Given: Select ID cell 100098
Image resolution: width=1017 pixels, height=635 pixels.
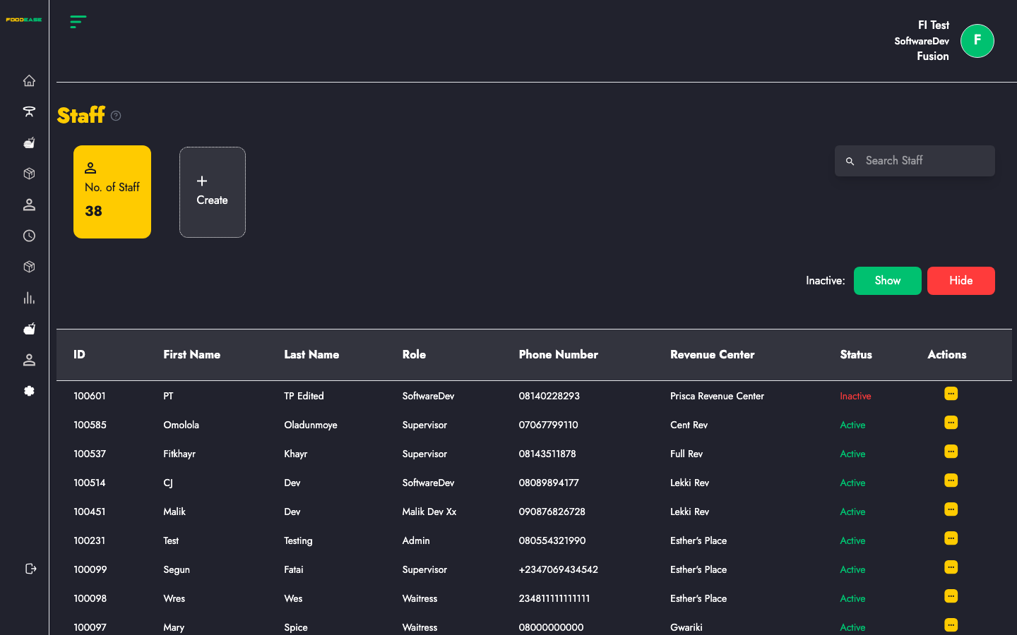Looking at the screenshot, I should click(90, 599).
